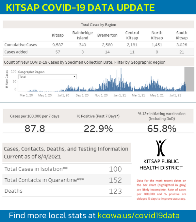This screenshot has height=222, width=196.
Task: Open the kcowa.us/covid19data link
Action: (x=139, y=215)
